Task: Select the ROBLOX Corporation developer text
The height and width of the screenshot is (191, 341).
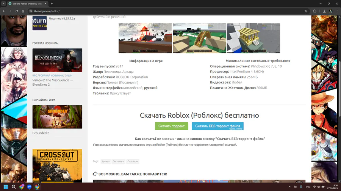Action: (x=132, y=77)
